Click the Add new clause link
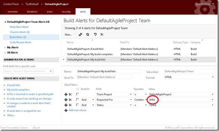Viewport: 219px width, 131px height. click(x=77, y=110)
